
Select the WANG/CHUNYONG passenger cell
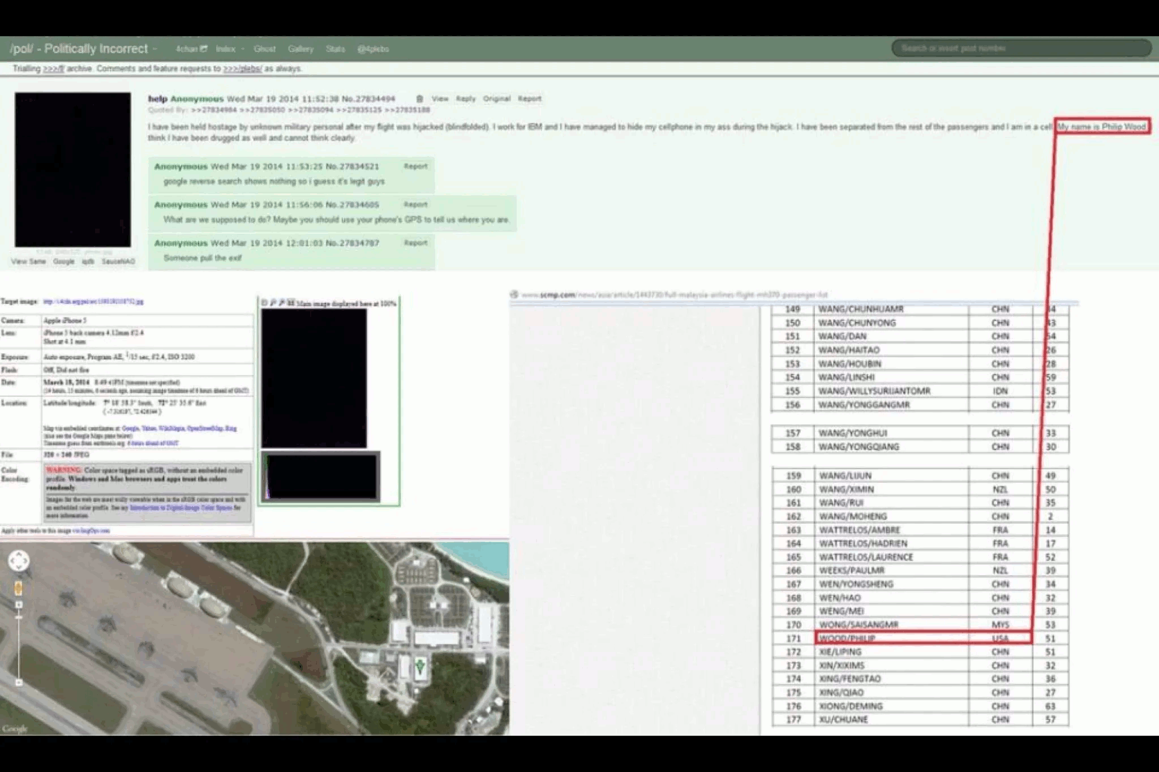(891, 323)
